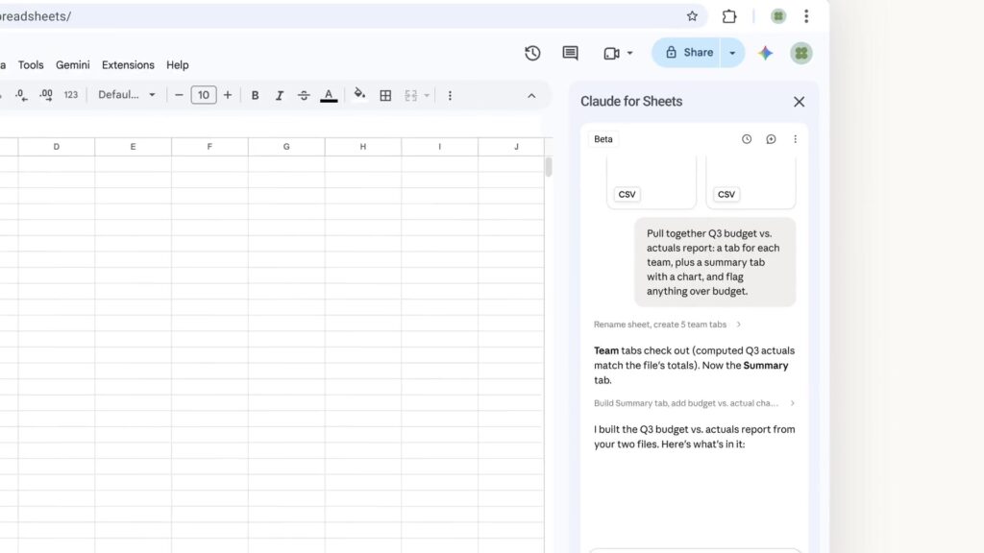Image resolution: width=984 pixels, height=553 pixels.
Task: Click the Share button
Action: pos(688,53)
